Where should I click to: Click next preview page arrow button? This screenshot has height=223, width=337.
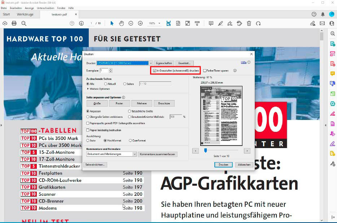pyautogui.click(x=247, y=151)
